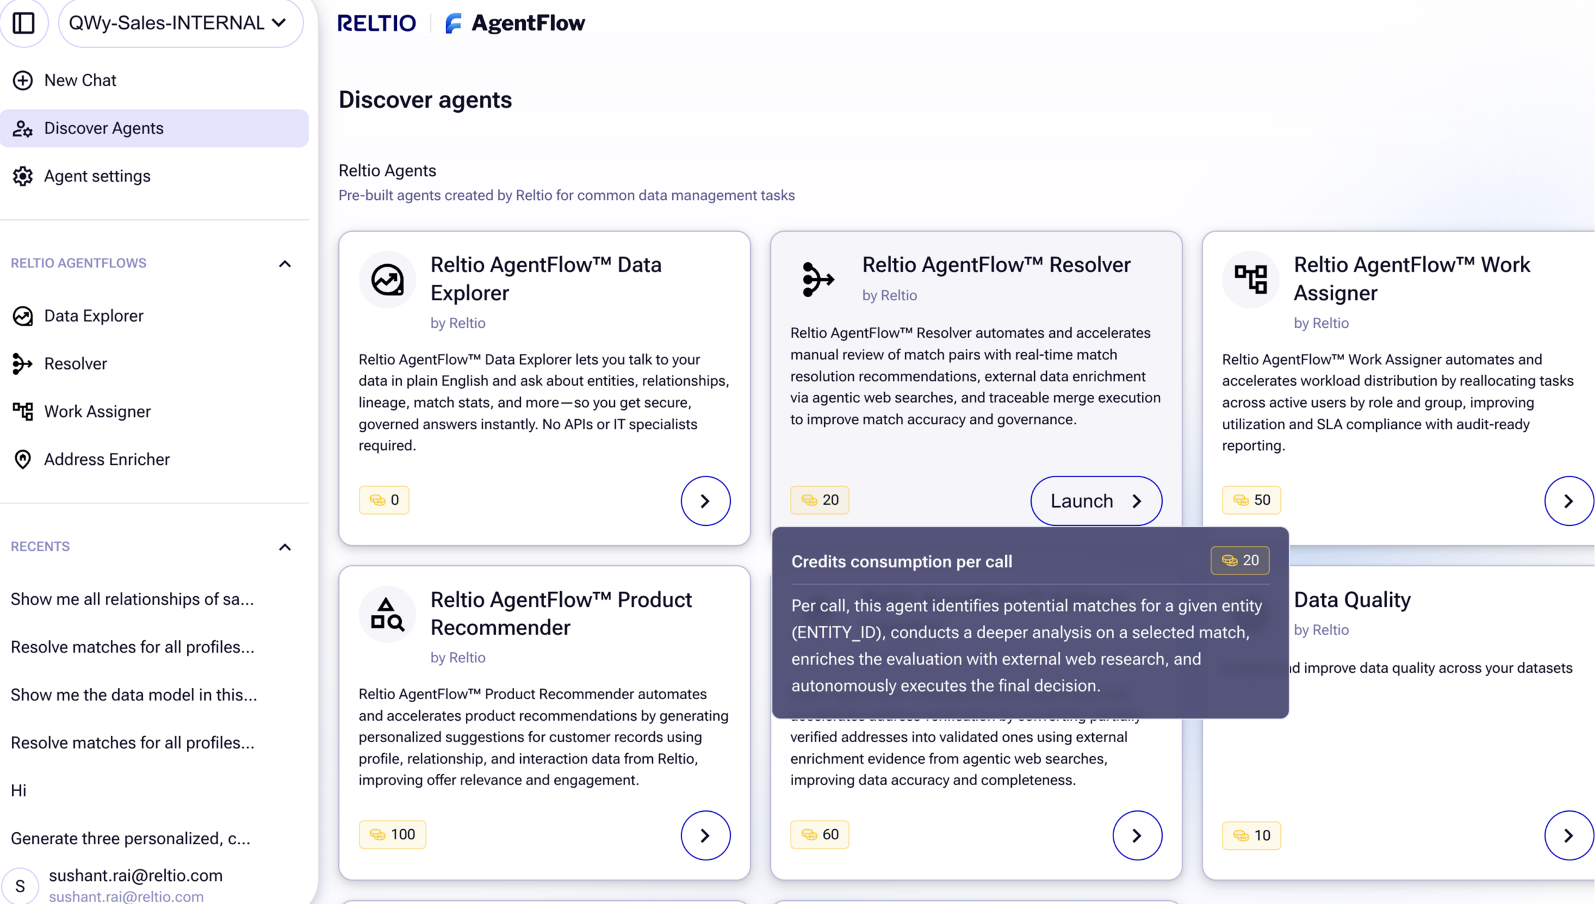The width and height of the screenshot is (1595, 904).
Task: Click the 20 credits badge on the Resolver card
Action: coord(819,500)
